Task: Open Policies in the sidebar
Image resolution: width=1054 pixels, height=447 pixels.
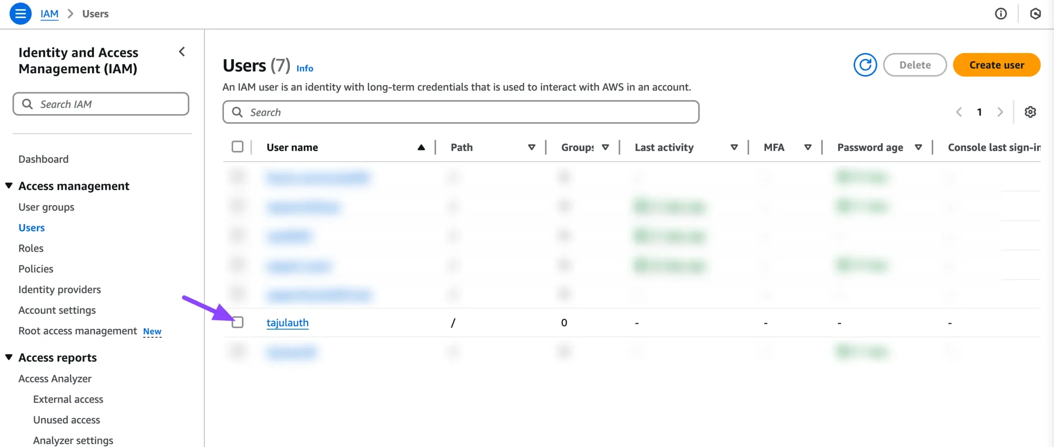Action: [36, 269]
